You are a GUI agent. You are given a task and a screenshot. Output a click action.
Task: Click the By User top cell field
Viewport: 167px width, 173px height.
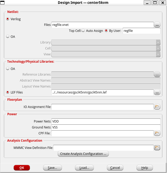(x=142, y=31)
